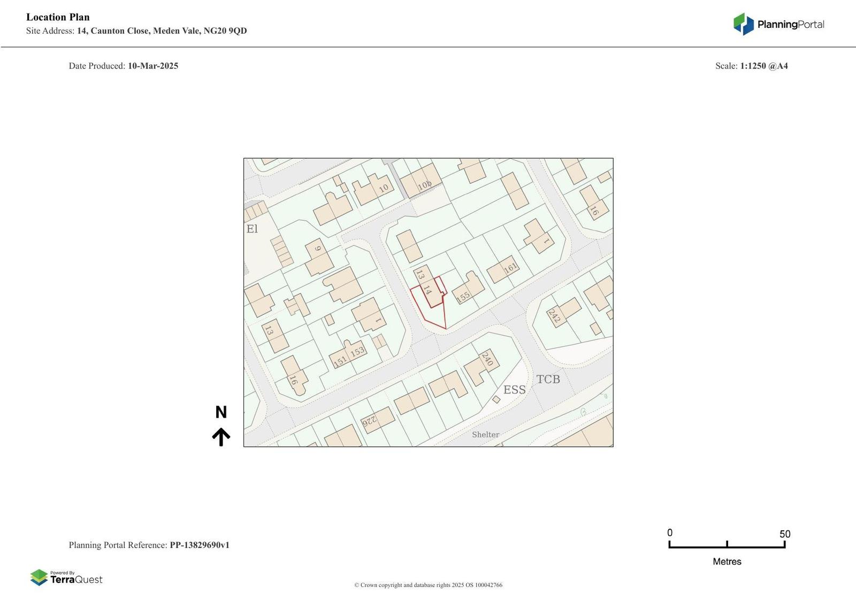Viewport: 856px width, 605px height.
Task: Click the building labeled 226
Action: pyautogui.click(x=378, y=419)
